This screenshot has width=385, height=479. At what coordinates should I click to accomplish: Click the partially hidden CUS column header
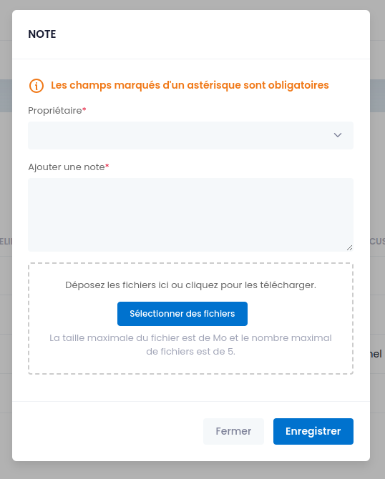coord(377,242)
